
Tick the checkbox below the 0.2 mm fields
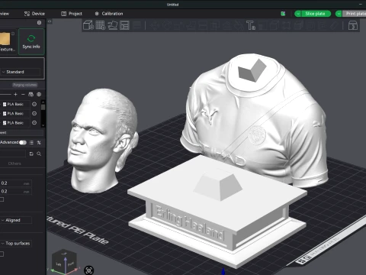tap(2, 199)
